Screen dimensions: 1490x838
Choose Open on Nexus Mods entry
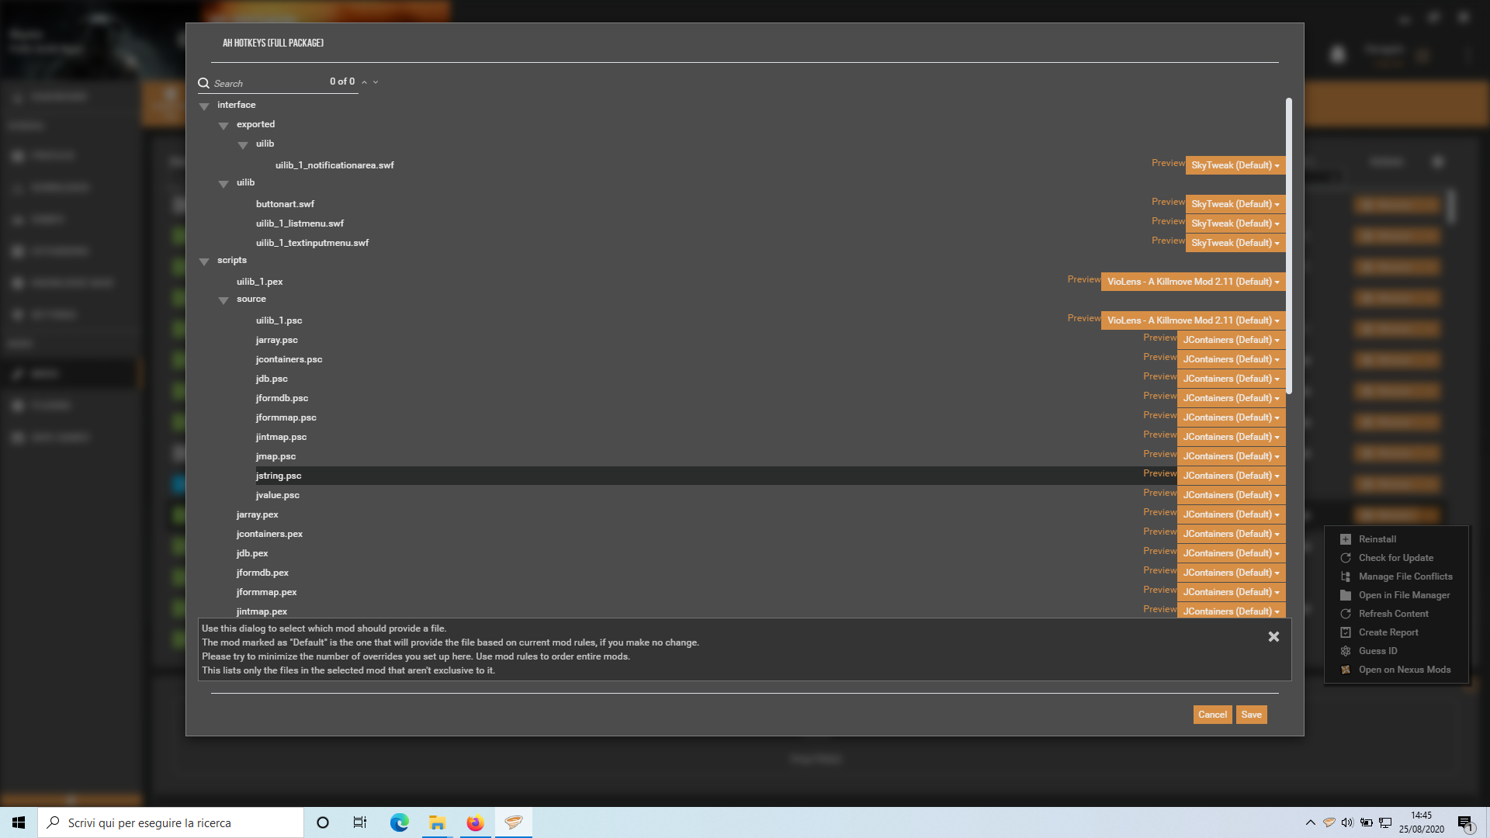coord(1404,670)
